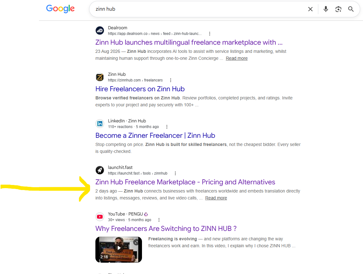Open 'Become a Zinner Freelancer | Zinn Hub' link
The width and height of the screenshot is (363, 274).
155,135
